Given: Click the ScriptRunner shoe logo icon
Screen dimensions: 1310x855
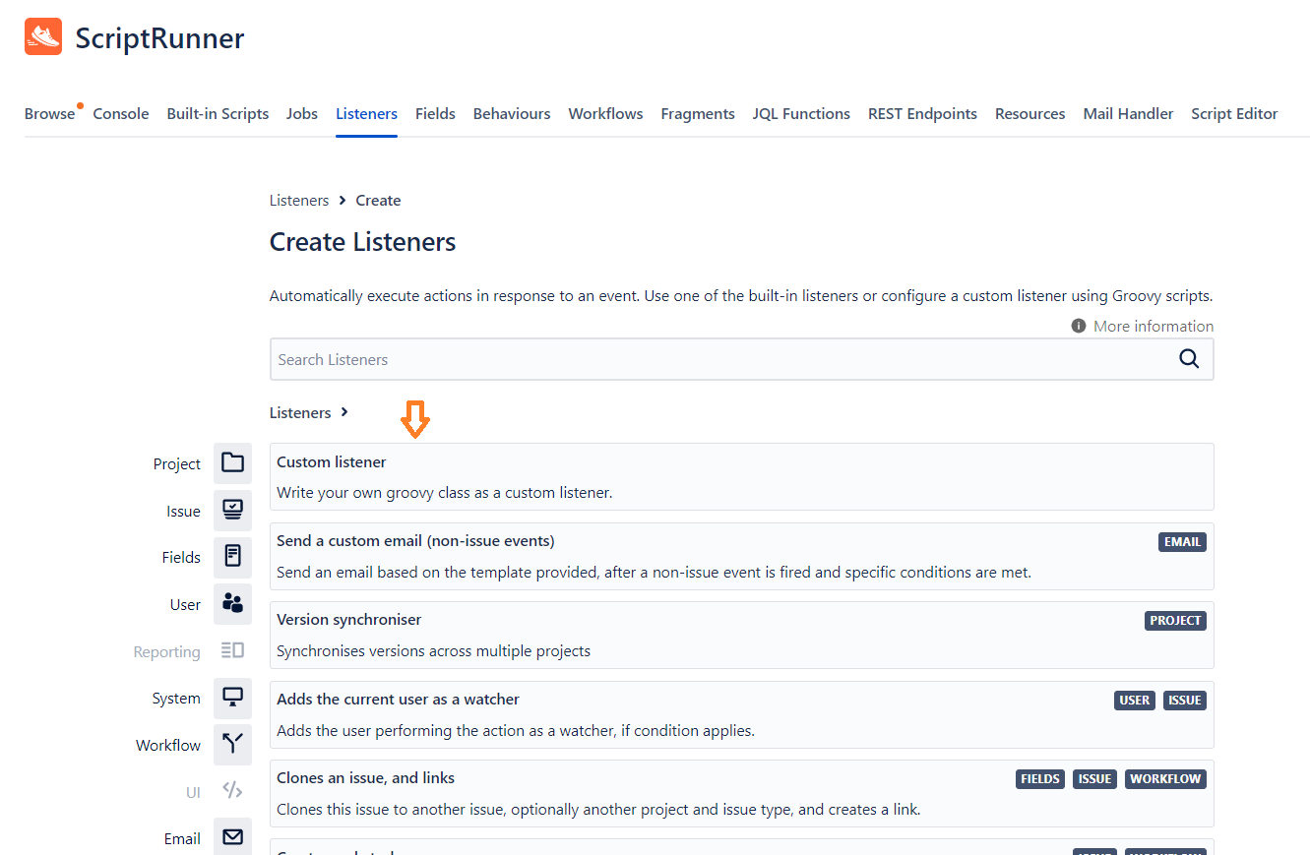Looking at the screenshot, I should (x=43, y=36).
